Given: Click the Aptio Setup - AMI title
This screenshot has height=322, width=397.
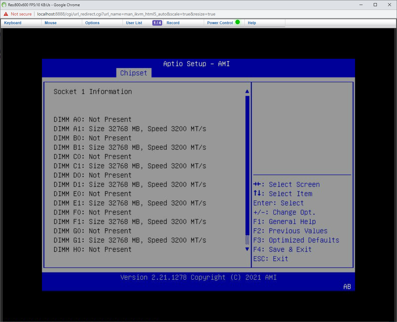Looking at the screenshot, I should (196, 64).
